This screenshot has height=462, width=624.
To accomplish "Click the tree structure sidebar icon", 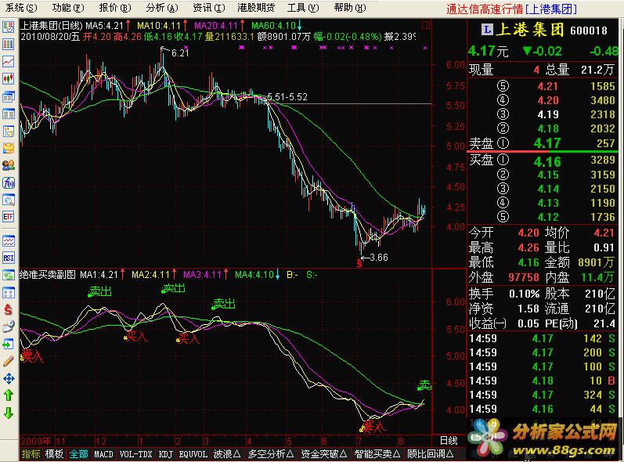I will [x=9, y=131].
